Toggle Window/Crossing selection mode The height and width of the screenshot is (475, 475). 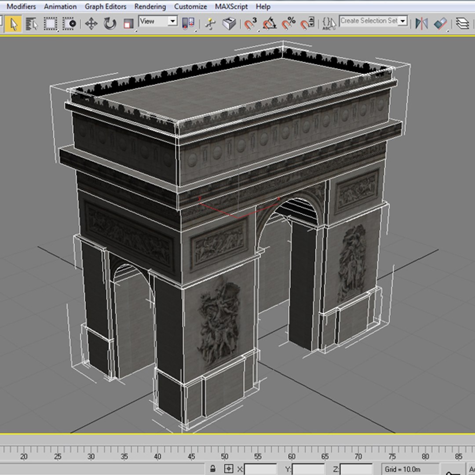[69, 24]
